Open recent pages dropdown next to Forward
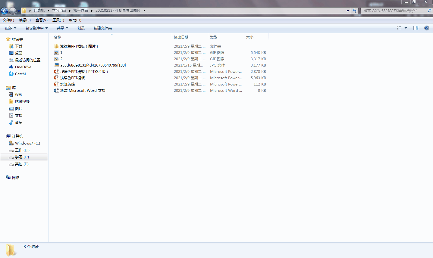The image size is (433, 258). pyautogui.click(x=19, y=11)
